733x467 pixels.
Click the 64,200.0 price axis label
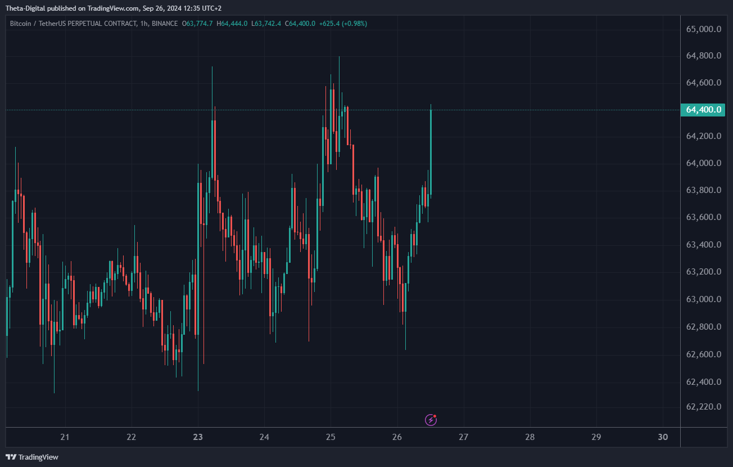point(703,136)
